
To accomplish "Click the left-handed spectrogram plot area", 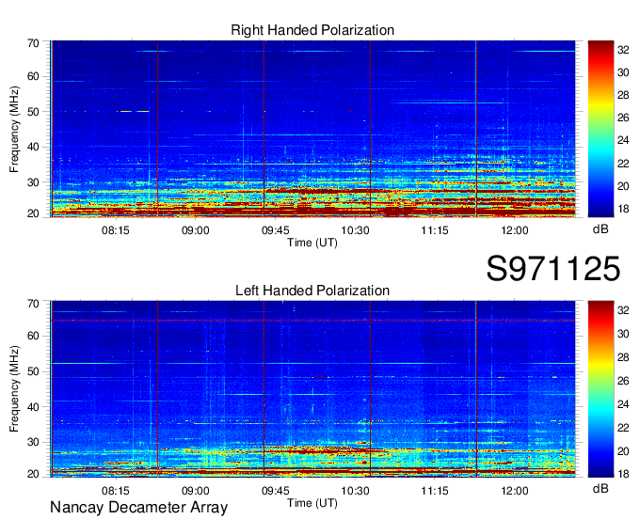I will (312, 389).
